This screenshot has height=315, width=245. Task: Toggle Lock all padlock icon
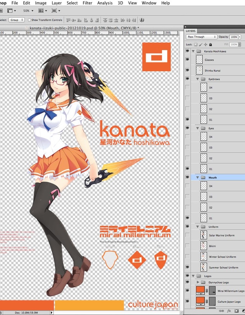tap(210, 44)
